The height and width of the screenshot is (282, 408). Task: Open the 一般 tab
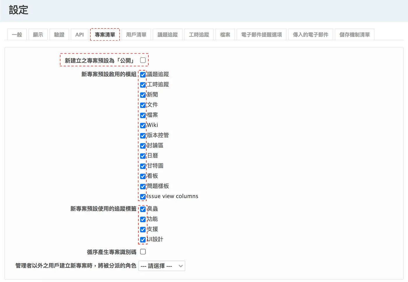pos(17,35)
